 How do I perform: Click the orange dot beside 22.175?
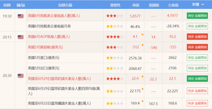[x=143, y=89]
